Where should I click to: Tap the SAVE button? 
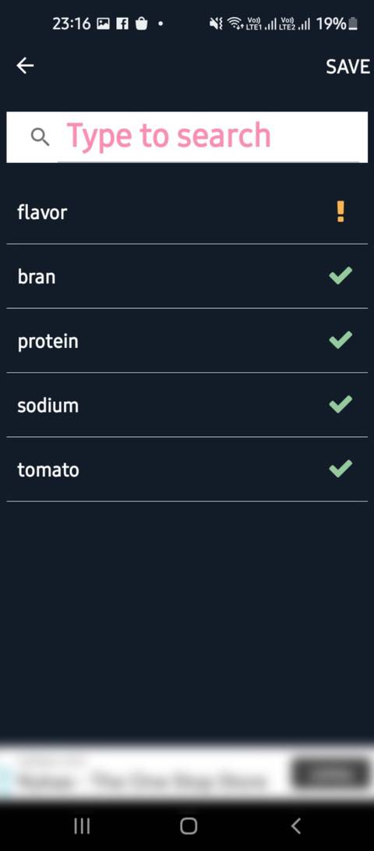(348, 67)
